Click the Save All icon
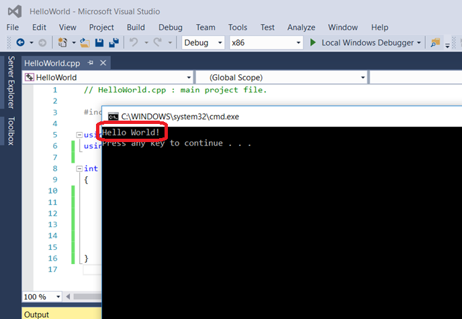Screen dimensions: 462x319 coord(113,43)
